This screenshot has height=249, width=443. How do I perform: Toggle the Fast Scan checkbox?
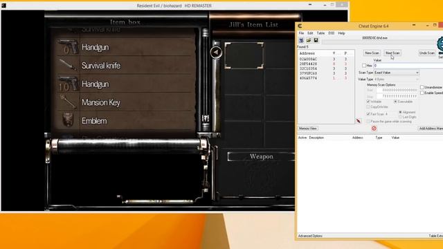point(368,114)
